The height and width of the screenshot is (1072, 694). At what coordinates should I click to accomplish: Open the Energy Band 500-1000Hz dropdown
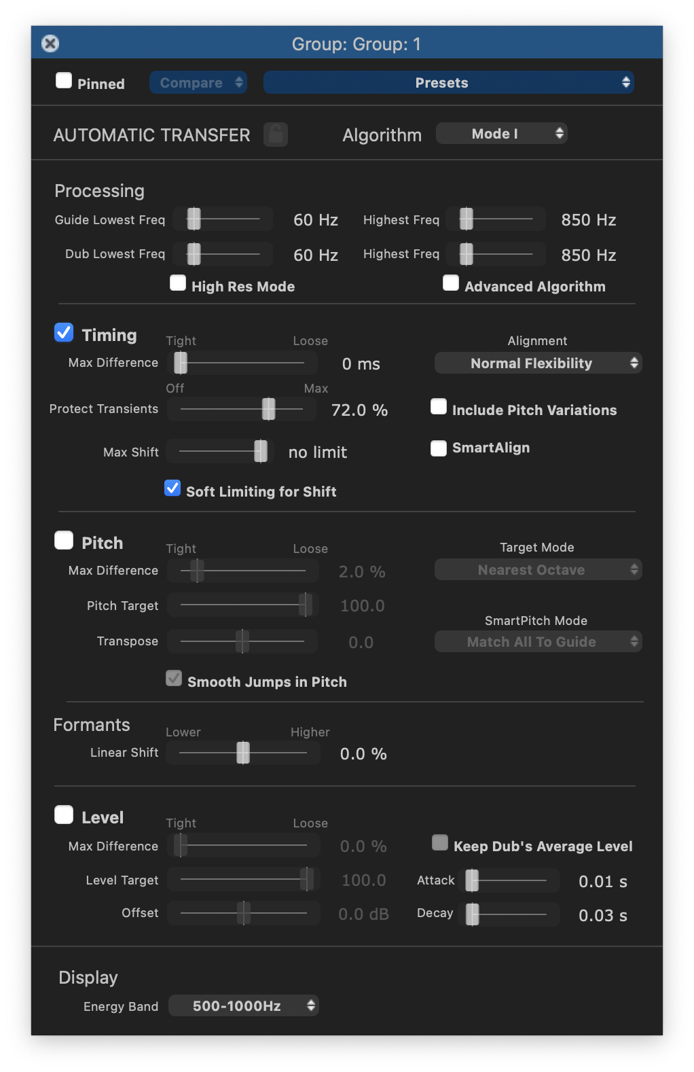tap(243, 1006)
